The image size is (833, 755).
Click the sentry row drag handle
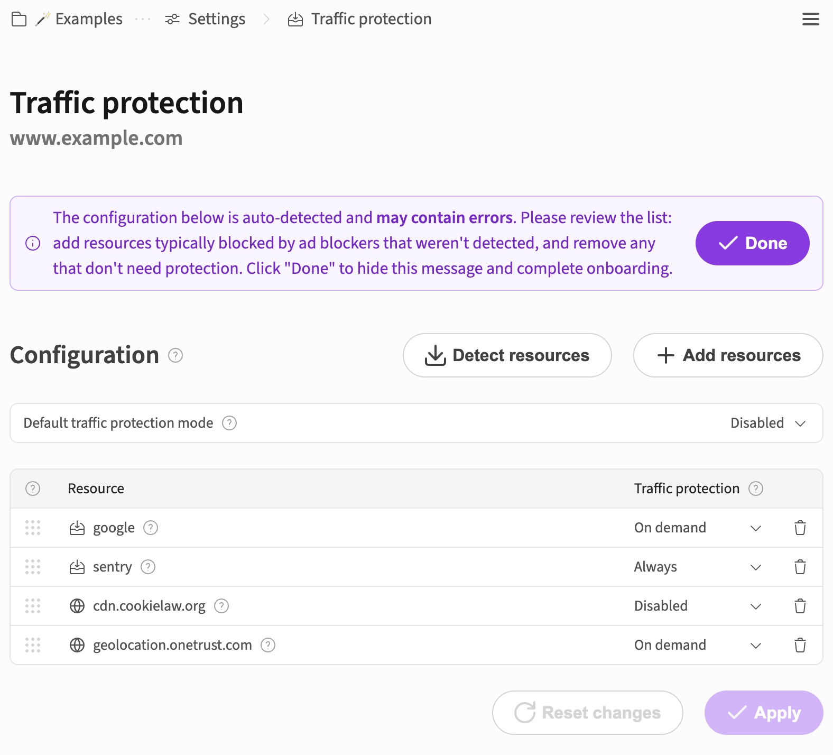click(33, 567)
